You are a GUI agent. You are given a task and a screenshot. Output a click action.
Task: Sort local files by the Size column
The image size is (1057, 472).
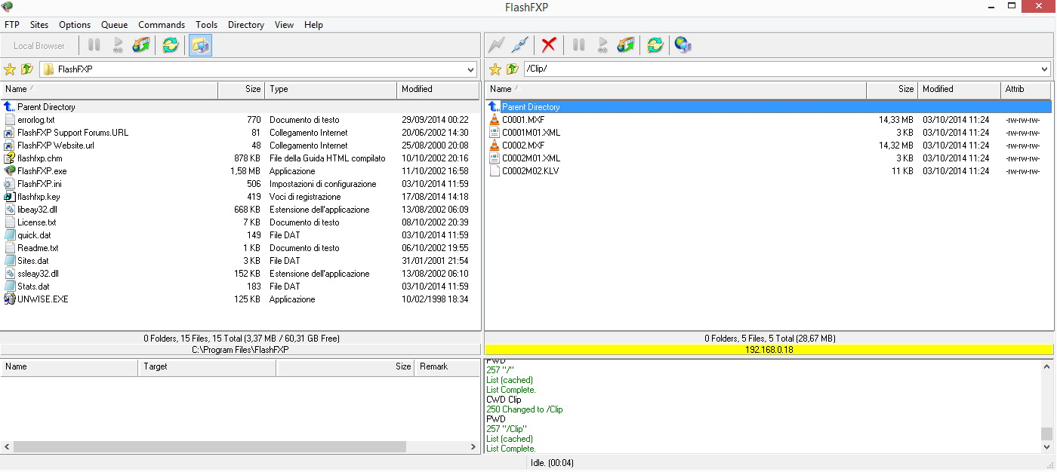point(242,90)
